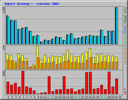The width and height of the screenshot is (128, 100).
Task: Click the red bar for day 22
Action: 86,83
